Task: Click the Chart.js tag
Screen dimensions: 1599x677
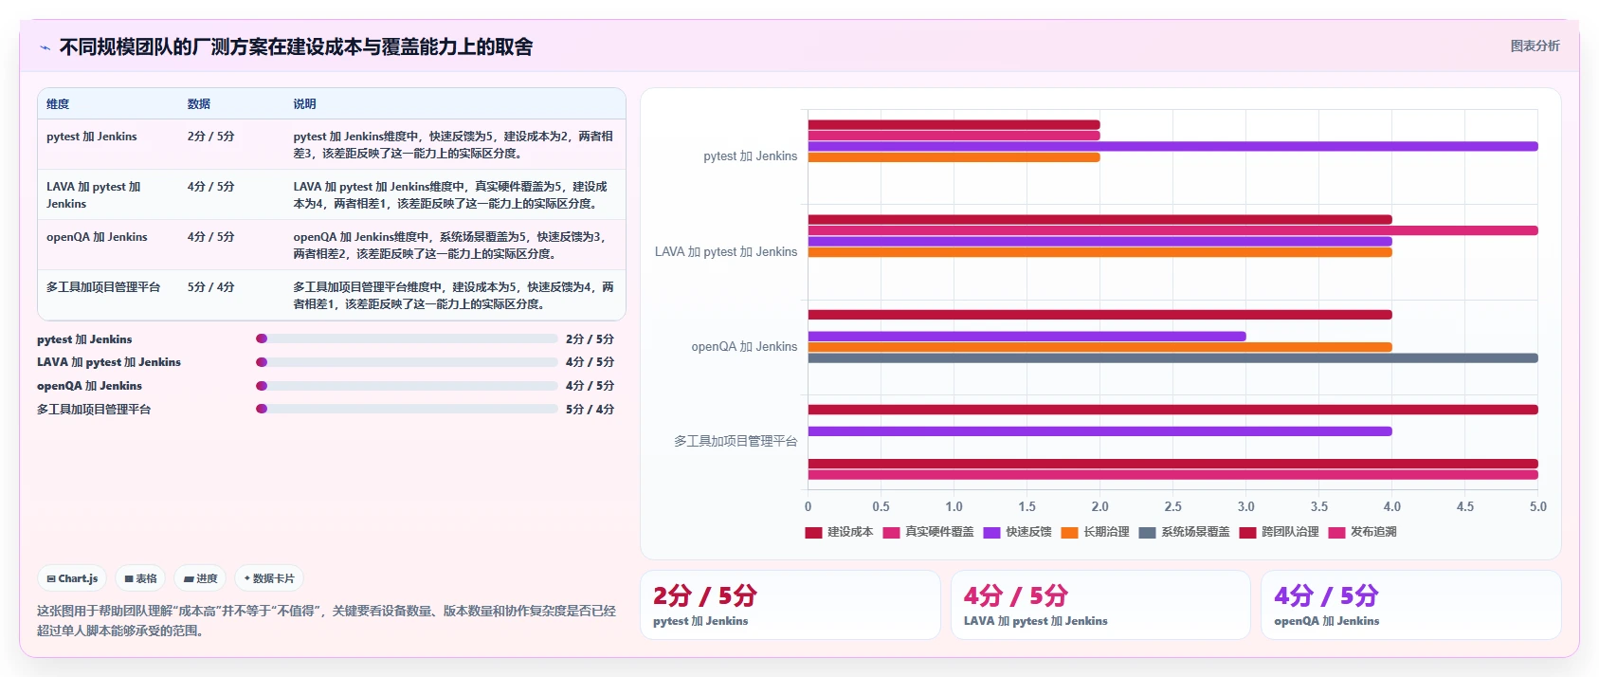Action: [73, 578]
